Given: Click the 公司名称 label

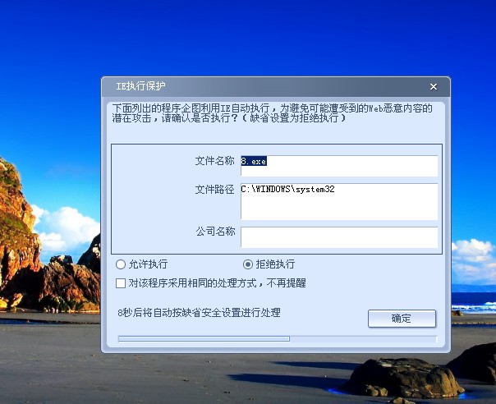Looking at the screenshot, I should tap(215, 232).
